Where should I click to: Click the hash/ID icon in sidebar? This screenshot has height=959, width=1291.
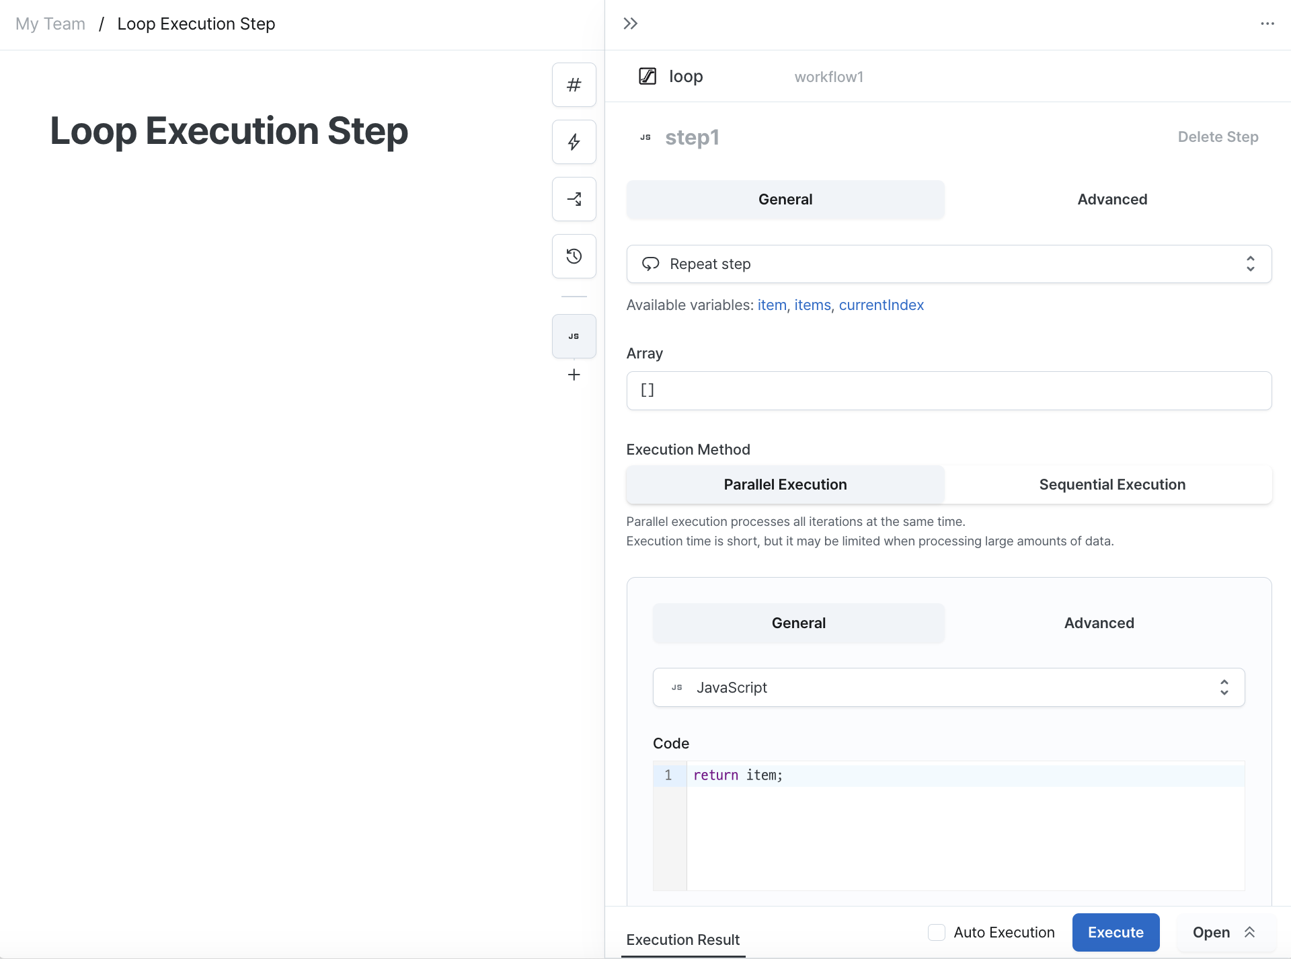(573, 85)
